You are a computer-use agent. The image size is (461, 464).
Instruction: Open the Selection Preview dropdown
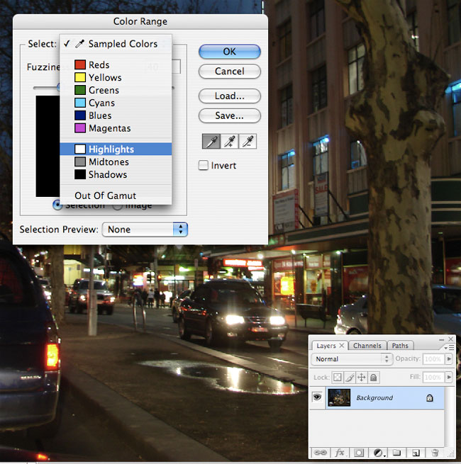[145, 230]
